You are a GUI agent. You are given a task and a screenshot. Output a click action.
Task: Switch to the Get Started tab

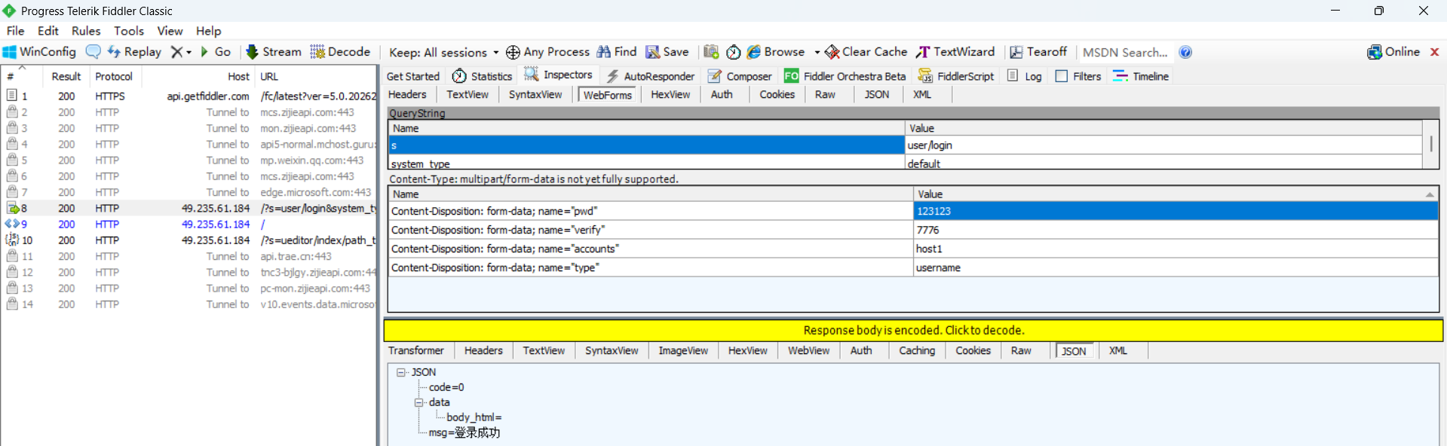[x=412, y=76]
